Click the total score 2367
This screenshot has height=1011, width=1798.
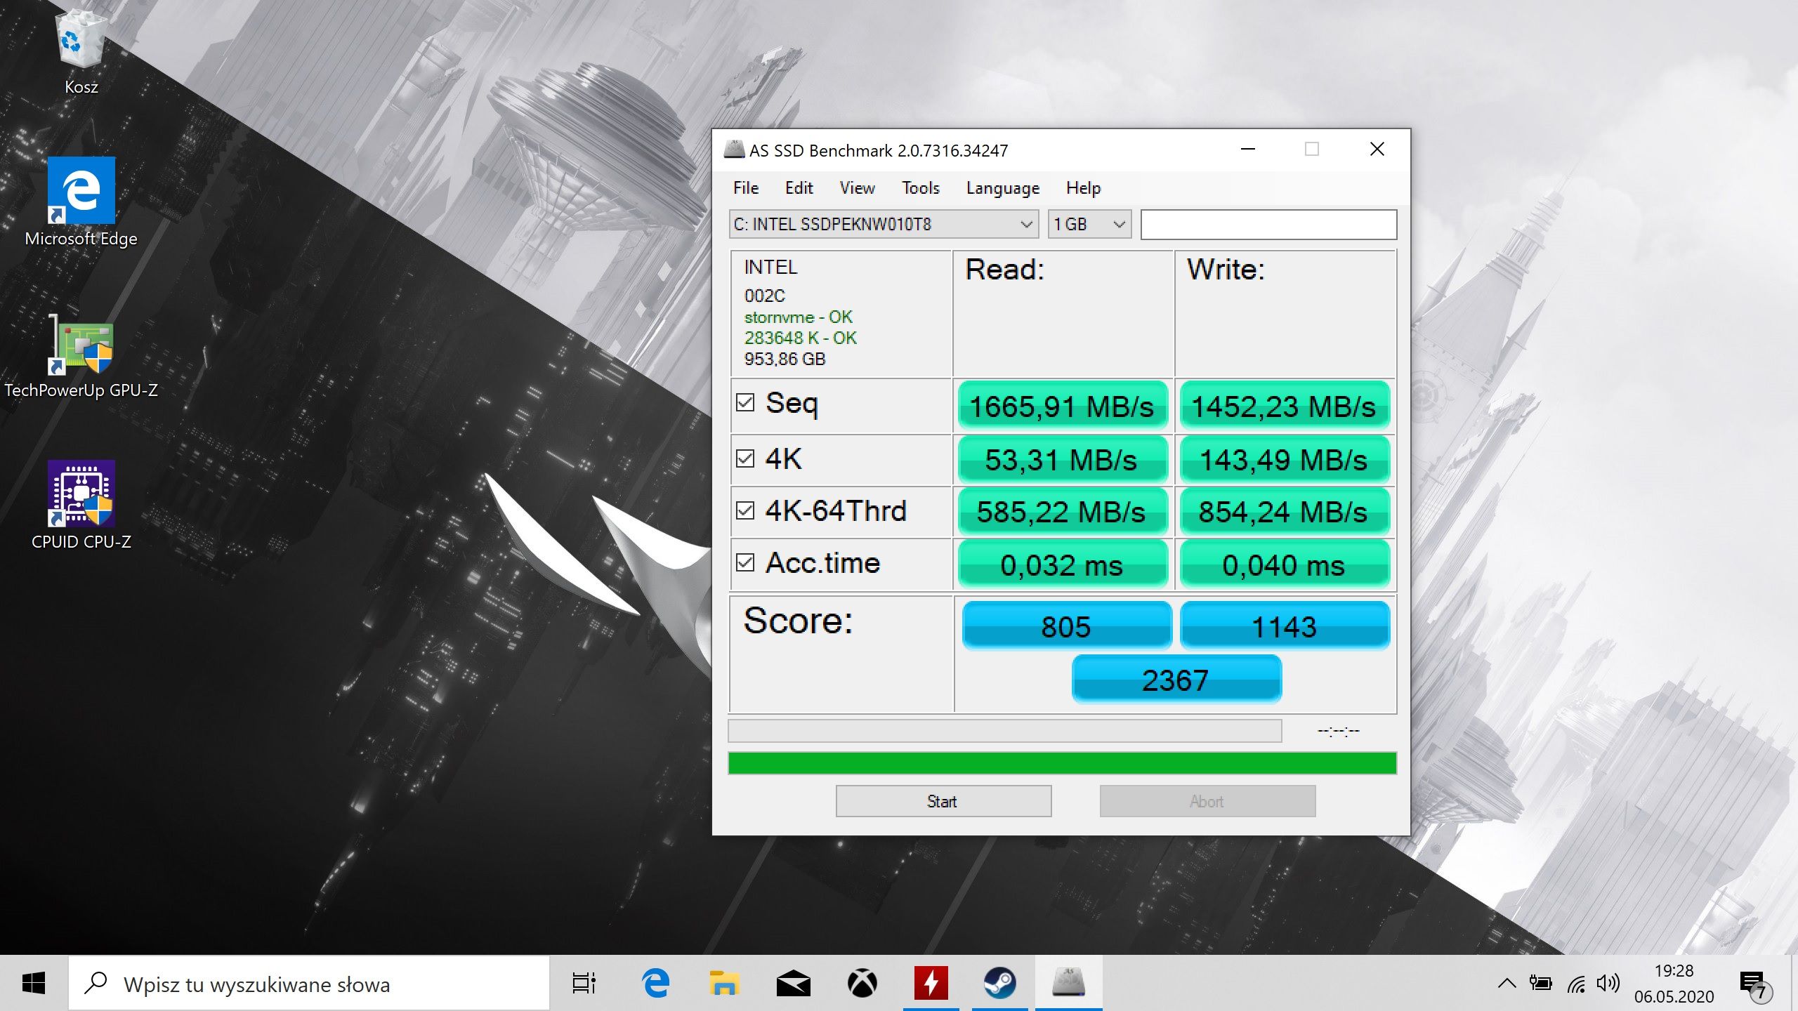[x=1176, y=679]
